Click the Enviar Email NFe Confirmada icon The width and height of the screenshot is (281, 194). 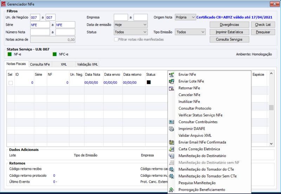pyautogui.click(x=171, y=142)
